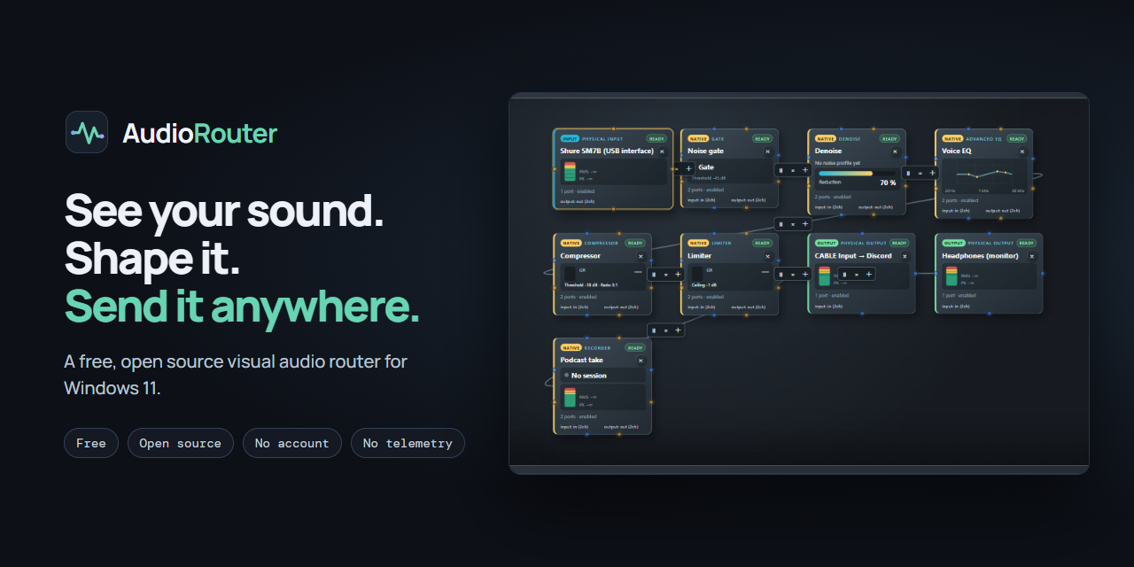
Task: Select the 'Free' pill tag
Action: (x=91, y=443)
